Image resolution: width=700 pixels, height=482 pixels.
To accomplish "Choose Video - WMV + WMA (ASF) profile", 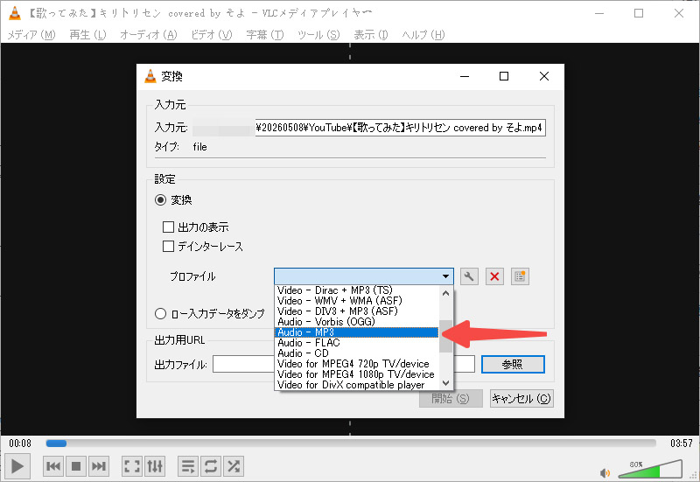I will click(x=356, y=301).
